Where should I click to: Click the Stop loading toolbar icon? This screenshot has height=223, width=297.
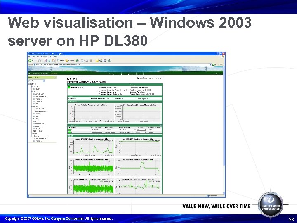click(x=45, y=61)
